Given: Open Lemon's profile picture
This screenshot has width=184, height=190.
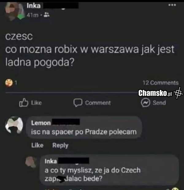Looking at the screenshot, I should (14, 125).
